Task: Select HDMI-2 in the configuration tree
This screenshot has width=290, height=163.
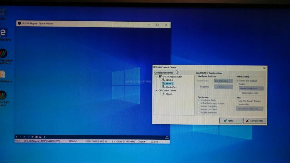Action: click(169, 84)
